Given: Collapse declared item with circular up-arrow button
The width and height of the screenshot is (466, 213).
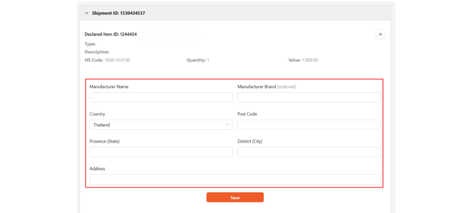Looking at the screenshot, I should pos(380,34).
